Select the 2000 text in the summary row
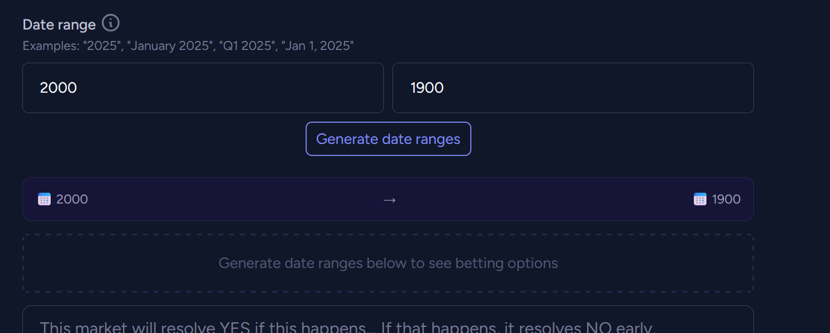 click(x=72, y=199)
